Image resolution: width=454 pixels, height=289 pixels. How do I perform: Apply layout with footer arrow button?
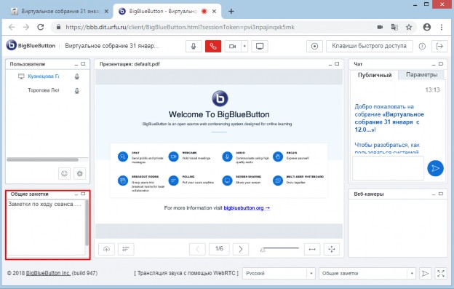425,274
